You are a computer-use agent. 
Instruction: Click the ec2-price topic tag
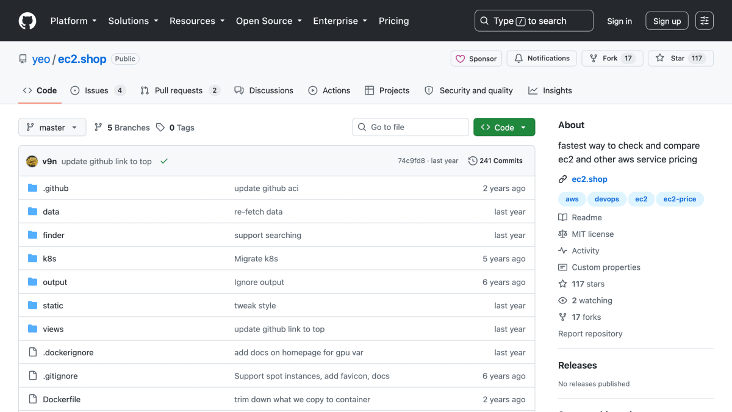pos(680,199)
